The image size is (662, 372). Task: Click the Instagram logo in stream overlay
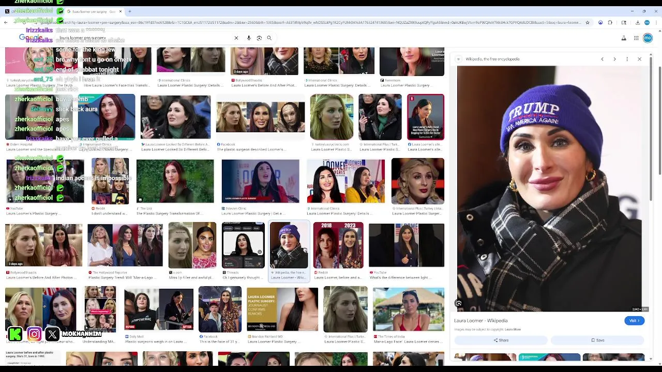[x=34, y=334]
